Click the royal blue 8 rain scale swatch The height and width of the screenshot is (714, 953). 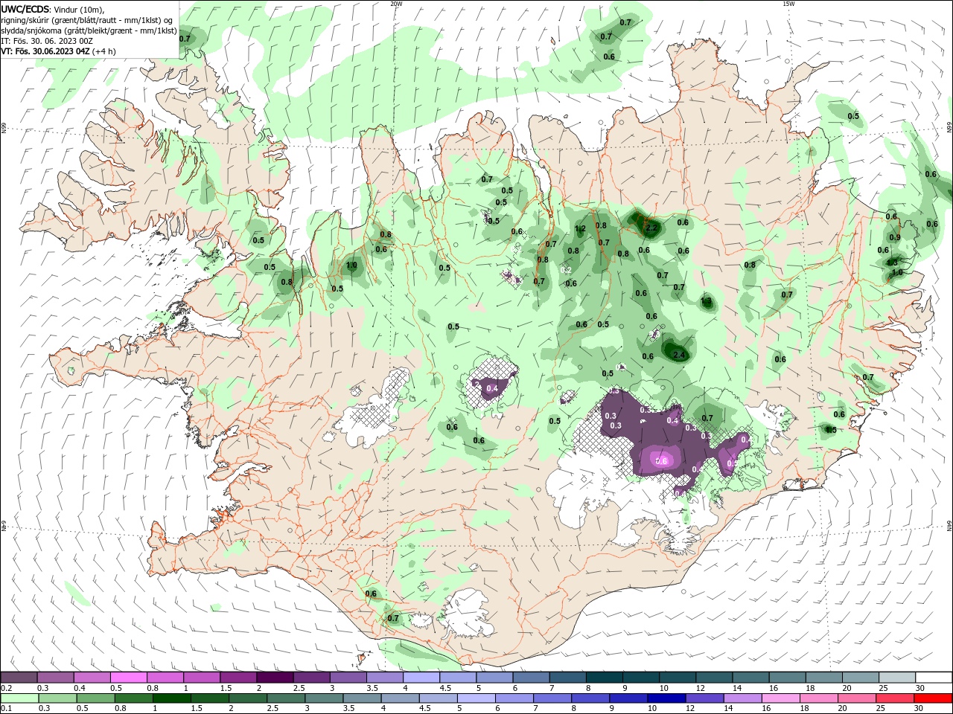(x=590, y=698)
